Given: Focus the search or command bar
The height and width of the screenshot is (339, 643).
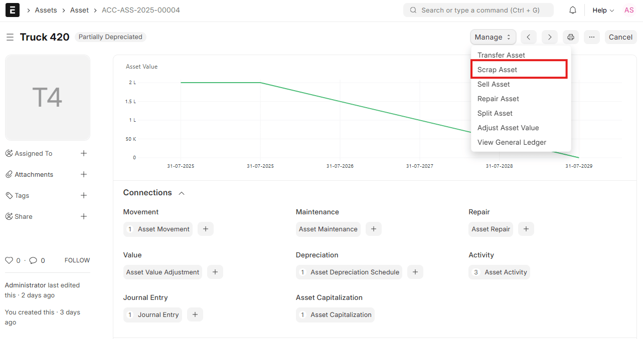Looking at the screenshot, I should (478, 10).
